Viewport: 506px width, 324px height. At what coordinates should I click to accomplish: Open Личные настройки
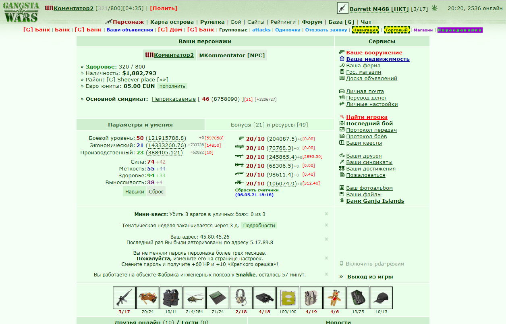pos(372,104)
